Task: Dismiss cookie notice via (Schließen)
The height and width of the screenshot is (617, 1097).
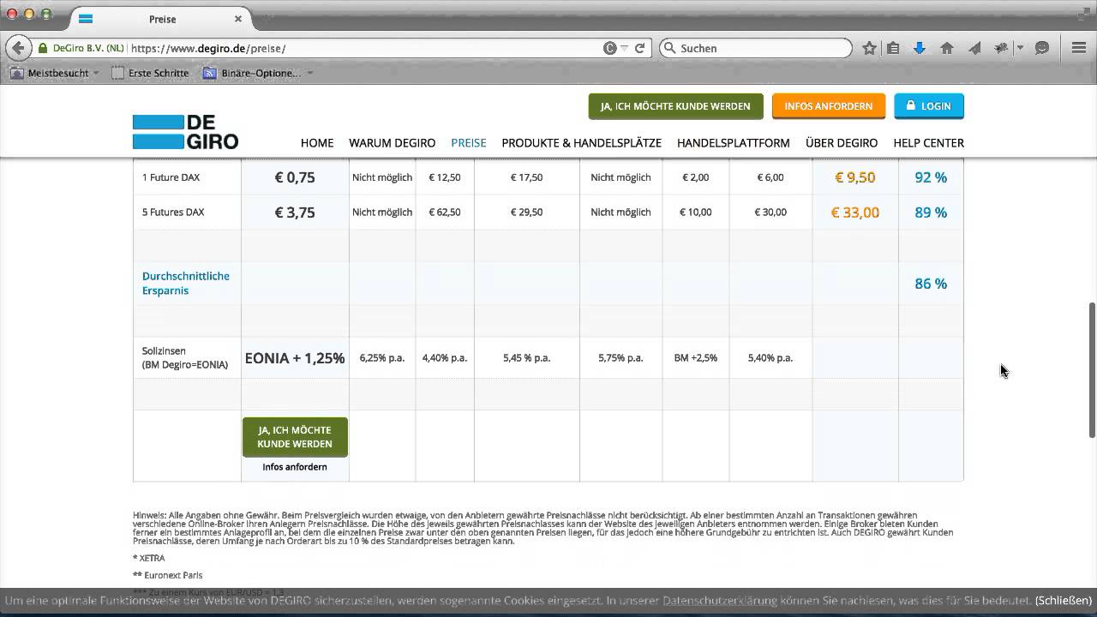Action: pyautogui.click(x=1063, y=601)
